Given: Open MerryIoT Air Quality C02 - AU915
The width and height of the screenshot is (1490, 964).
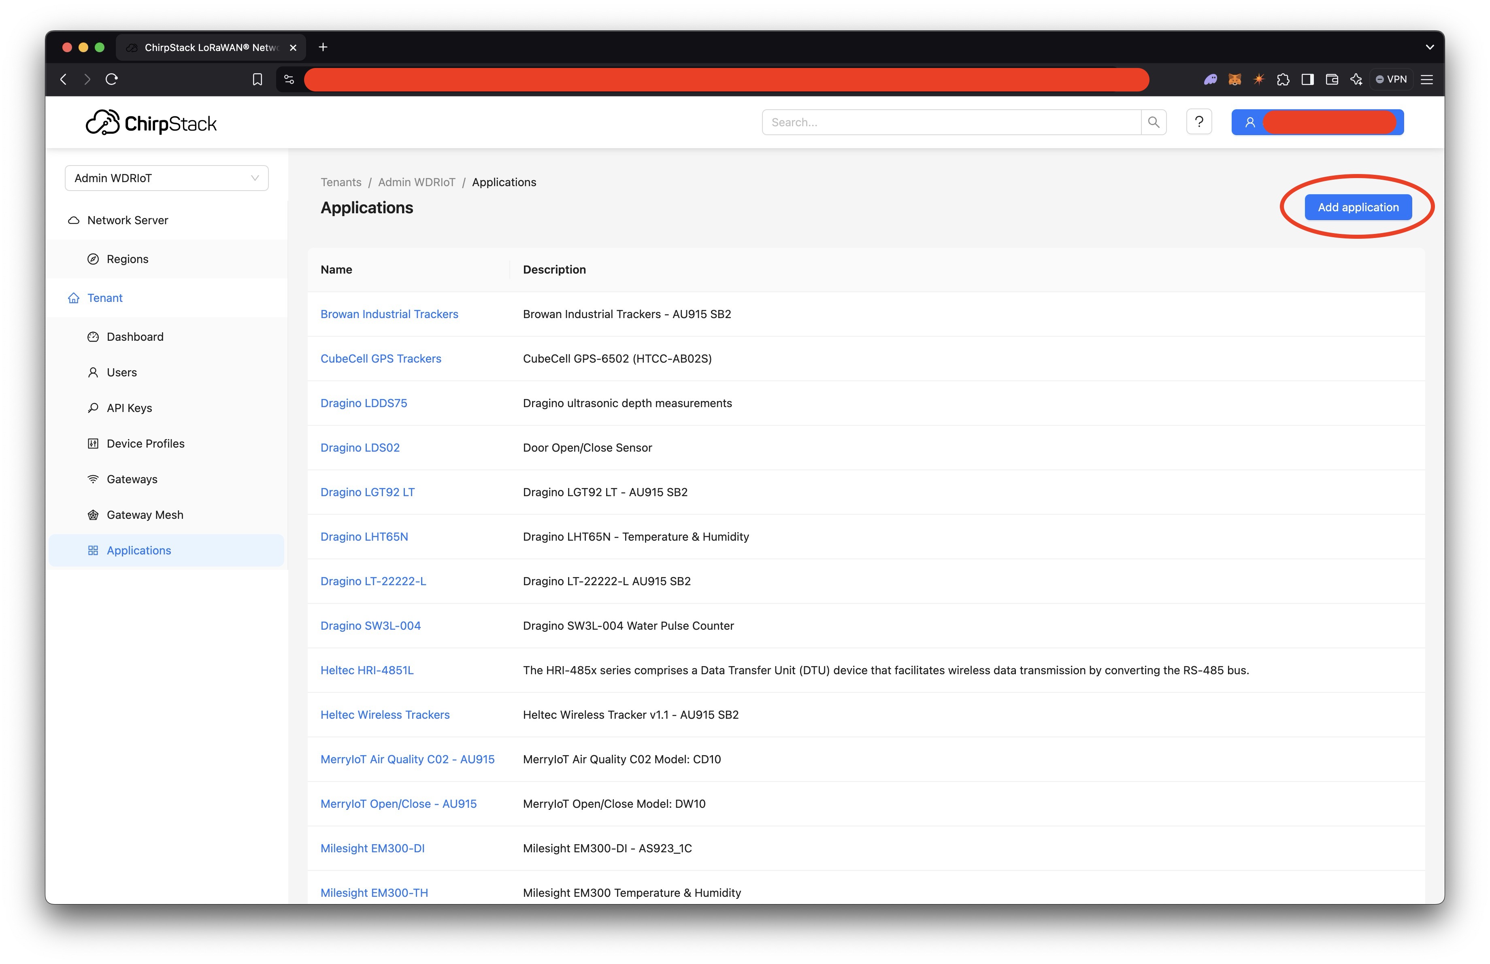Looking at the screenshot, I should click(408, 759).
